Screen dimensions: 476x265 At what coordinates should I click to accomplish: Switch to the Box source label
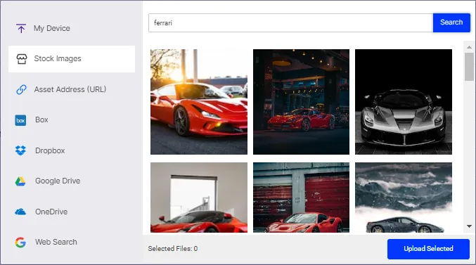click(41, 119)
